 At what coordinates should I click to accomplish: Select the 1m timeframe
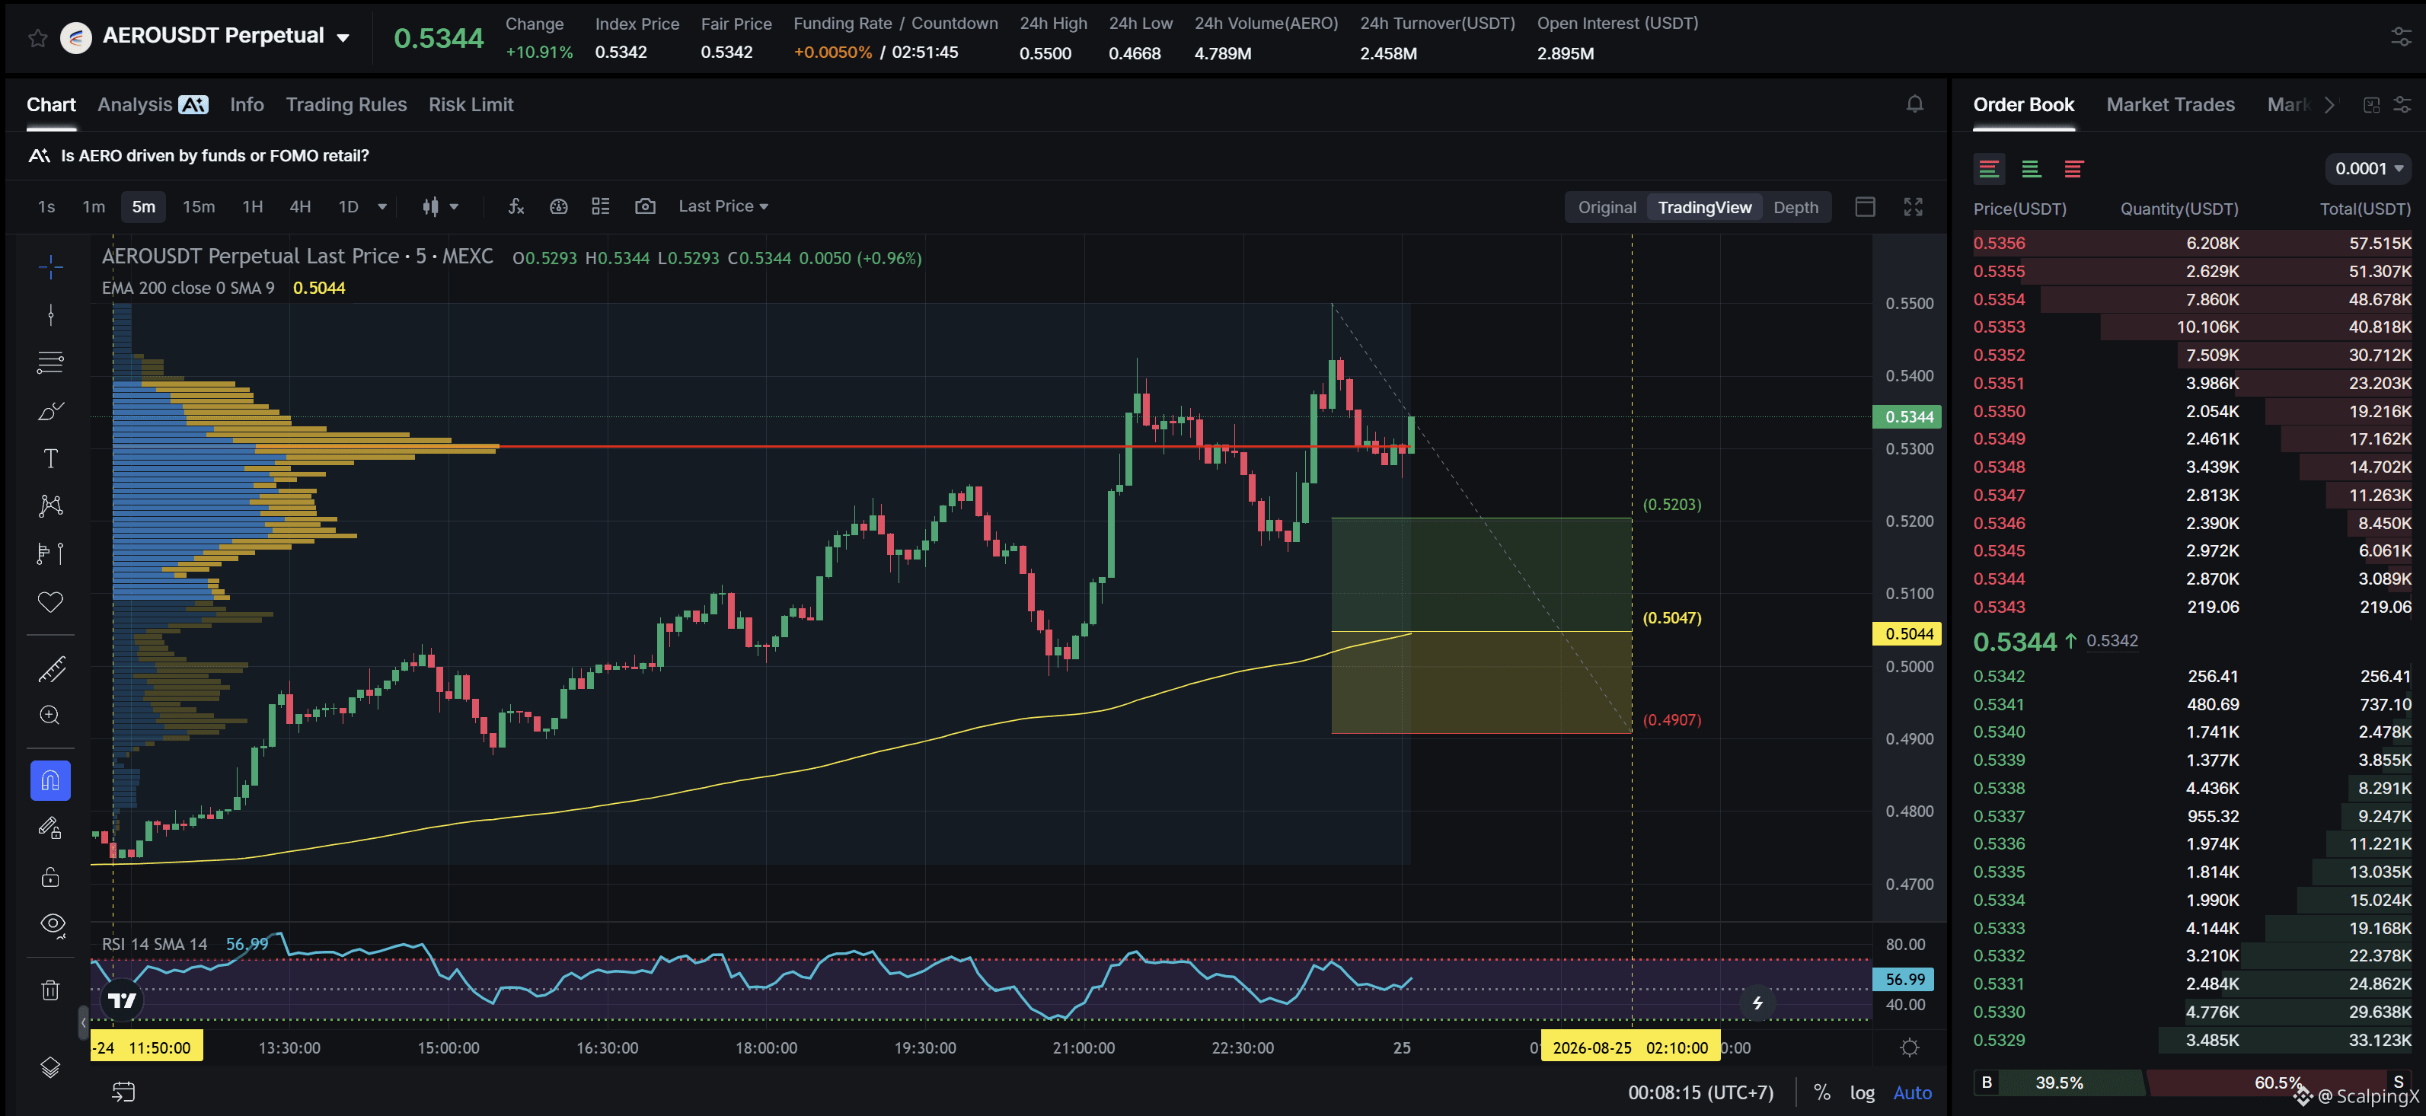click(93, 207)
